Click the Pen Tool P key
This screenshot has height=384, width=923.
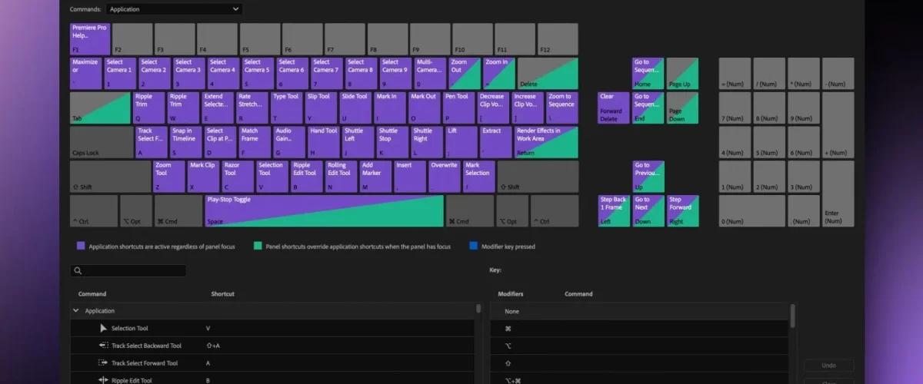(x=458, y=108)
